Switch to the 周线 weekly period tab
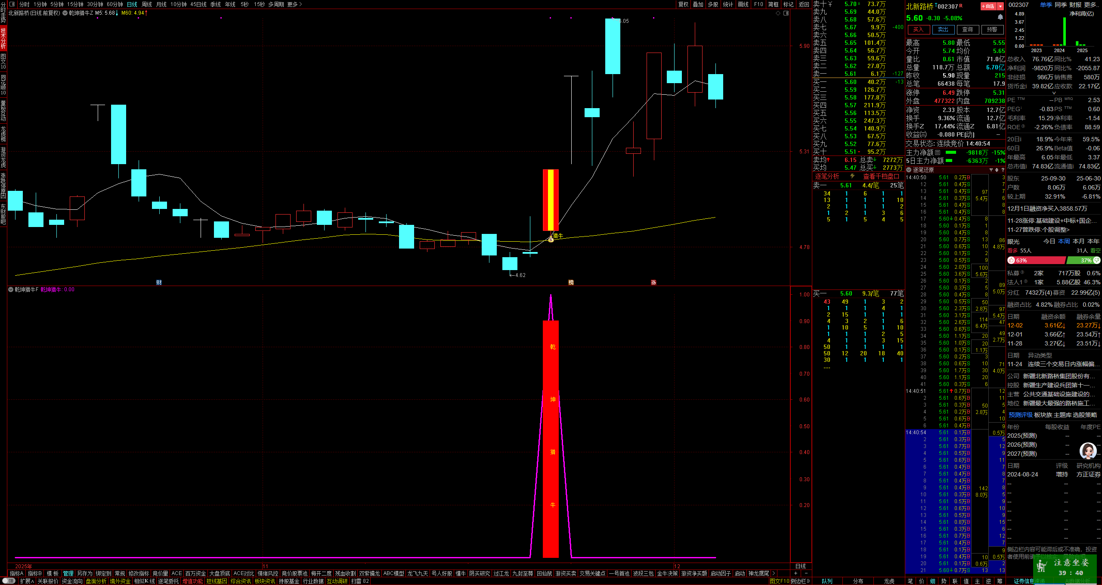Viewport: 1102px width, 585px height. click(147, 4)
